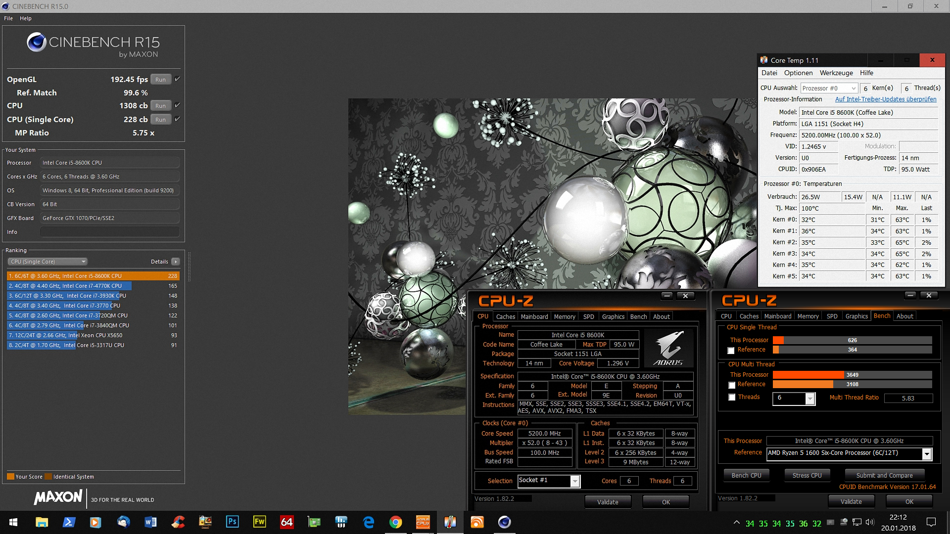Click the Aorus CPU-Z taskbar icon
The width and height of the screenshot is (950, 534).
(x=423, y=522)
